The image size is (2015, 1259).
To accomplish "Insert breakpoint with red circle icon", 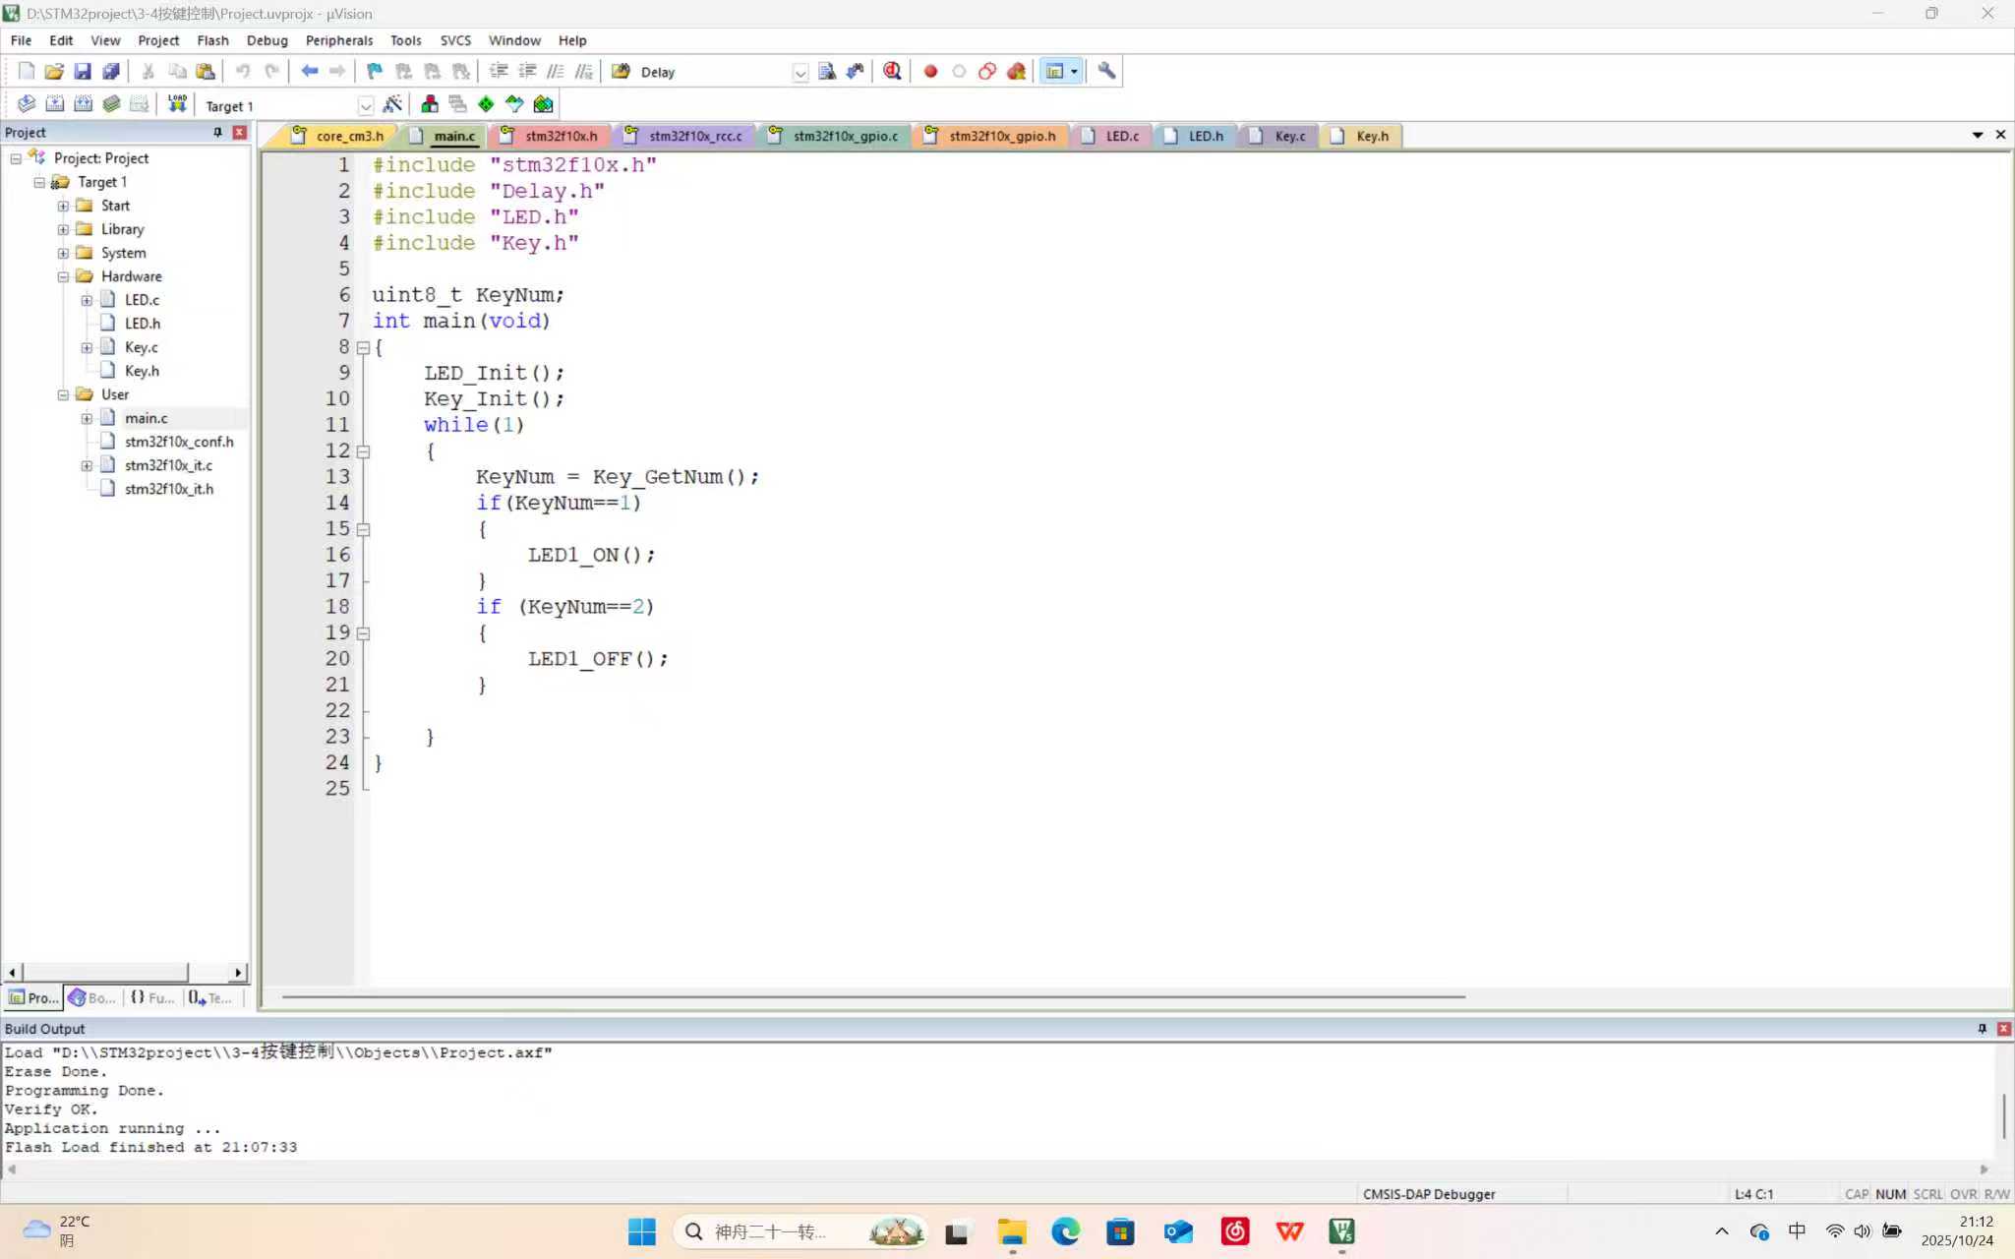I will [x=930, y=71].
